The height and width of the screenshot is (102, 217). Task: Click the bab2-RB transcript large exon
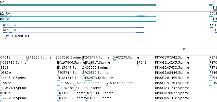[141, 21]
